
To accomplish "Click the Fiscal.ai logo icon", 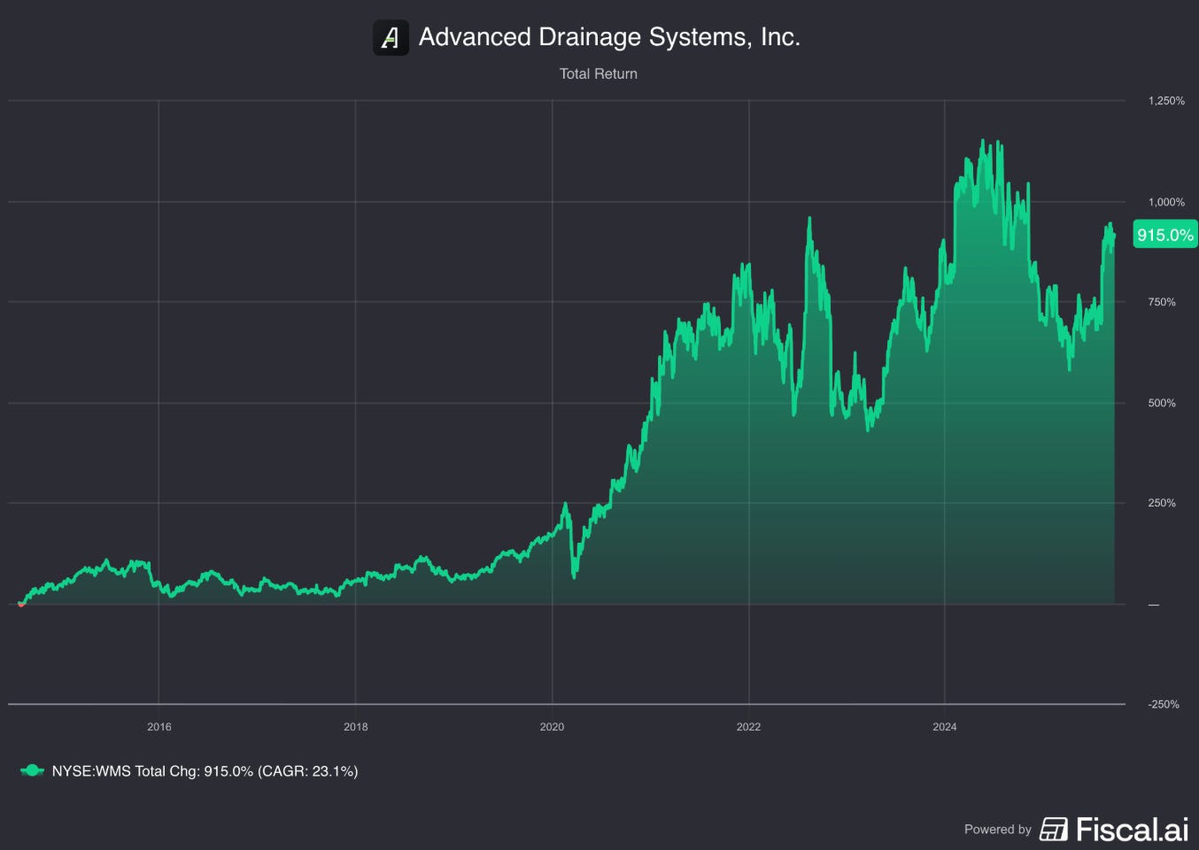I will pos(1054,829).
